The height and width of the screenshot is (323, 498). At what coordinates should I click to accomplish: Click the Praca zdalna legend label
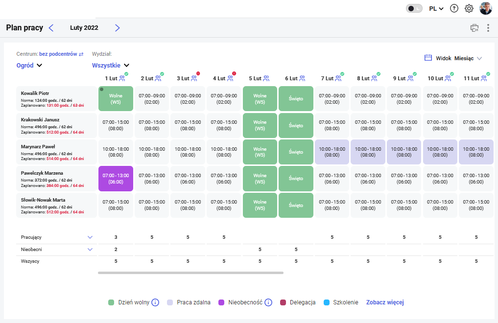(194, 302)
